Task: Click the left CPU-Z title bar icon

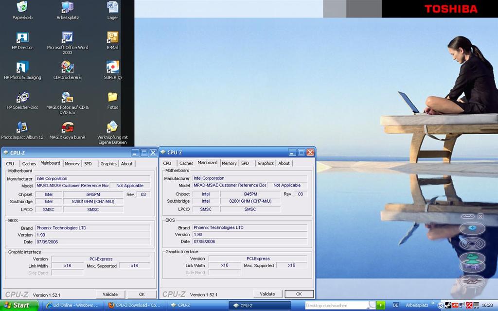Action: click(6, 153)
